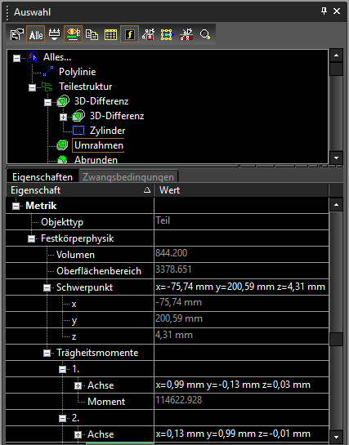
Task: Collapse the Schwerpunkt node
Action: click(47, 288)
